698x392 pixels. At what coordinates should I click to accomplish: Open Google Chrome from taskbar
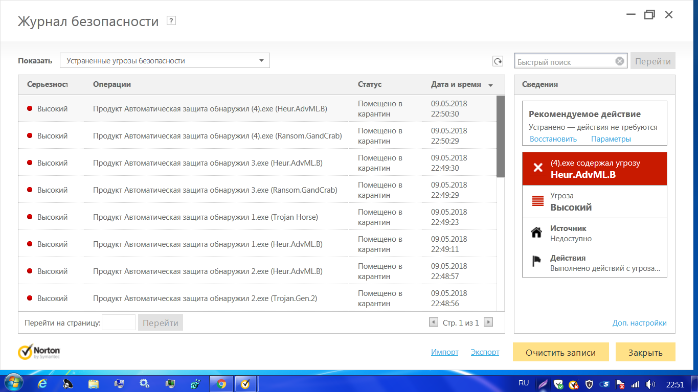click(x=221, y=384)
